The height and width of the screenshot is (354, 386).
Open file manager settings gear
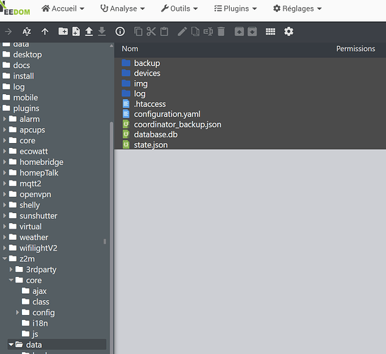(x=288, y=32)
